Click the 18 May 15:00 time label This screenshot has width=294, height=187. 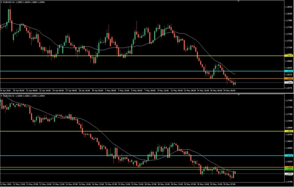[163, 184]
